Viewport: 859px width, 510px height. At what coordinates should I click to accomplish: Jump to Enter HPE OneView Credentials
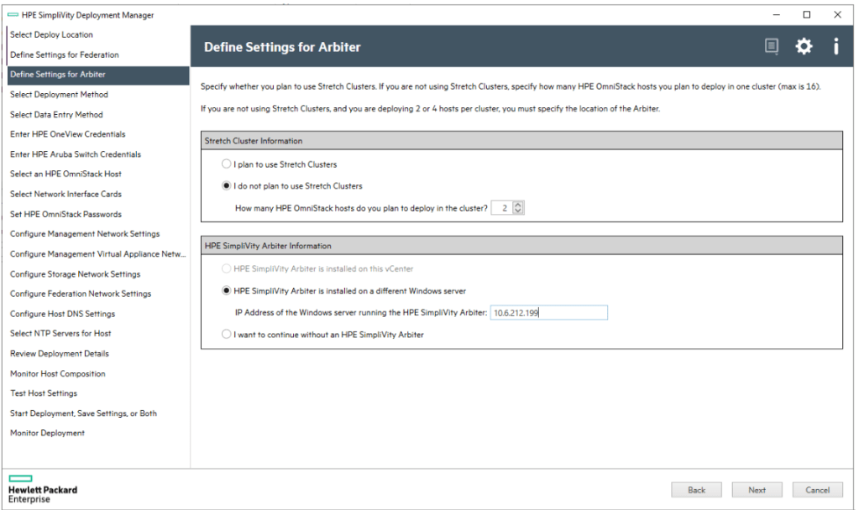(67, 134)
